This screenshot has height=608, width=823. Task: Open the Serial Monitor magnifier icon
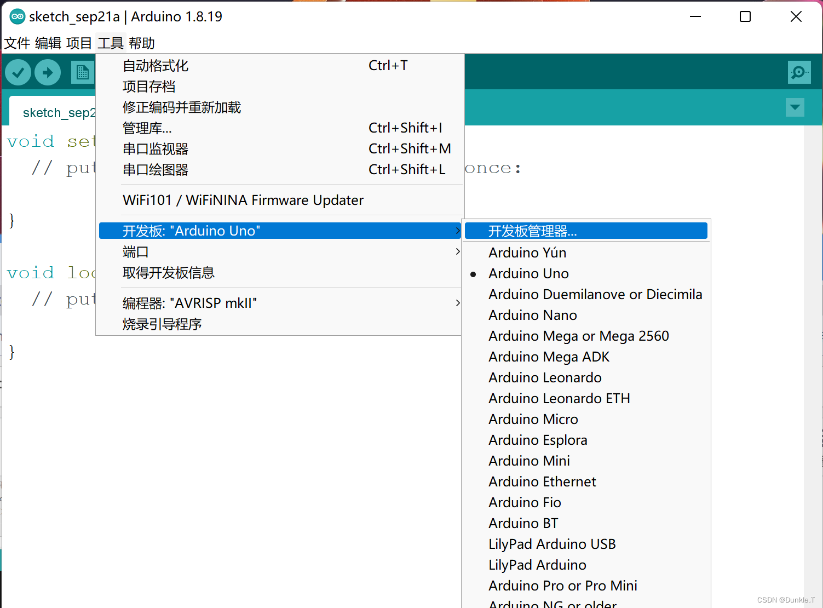(799, 72)
